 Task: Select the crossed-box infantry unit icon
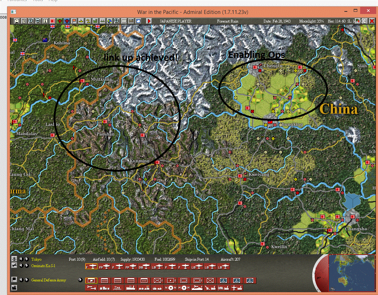pos(210,281)
